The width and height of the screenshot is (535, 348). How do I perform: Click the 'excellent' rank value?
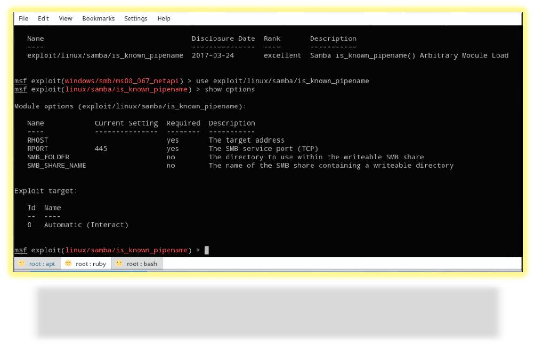coord(283,55)
